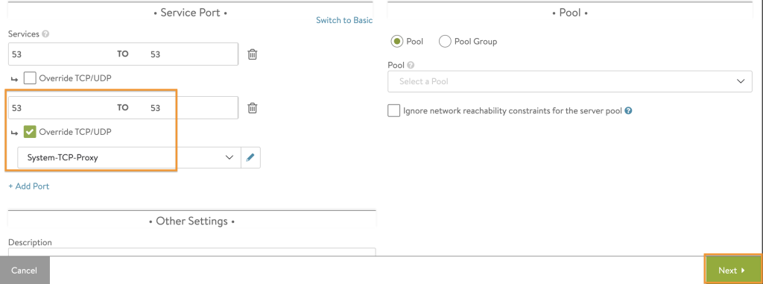This screenshot has height=284, width=763.
Task: Uncheck Override TCP/UDP on second port
Action: click(30, 131)
